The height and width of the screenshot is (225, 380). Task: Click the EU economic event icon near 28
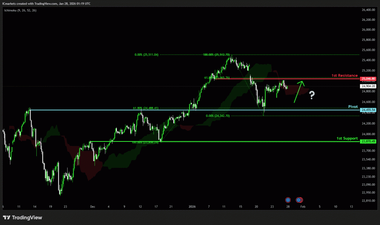(287, 199)
